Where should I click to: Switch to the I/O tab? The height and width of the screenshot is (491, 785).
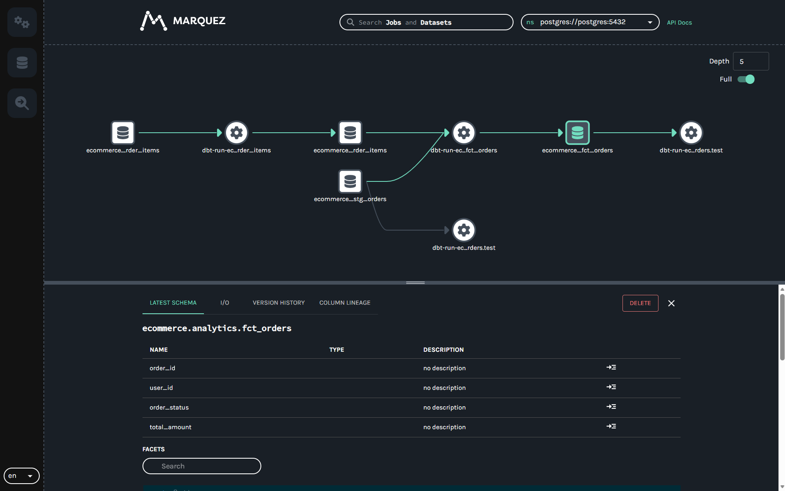(x=225, y=303)
